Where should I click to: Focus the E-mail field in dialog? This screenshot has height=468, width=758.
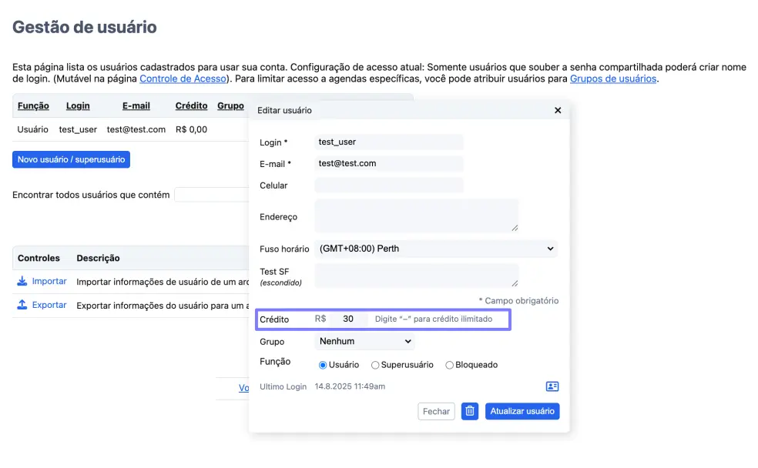pyautogui.click(x=389, y=163)
